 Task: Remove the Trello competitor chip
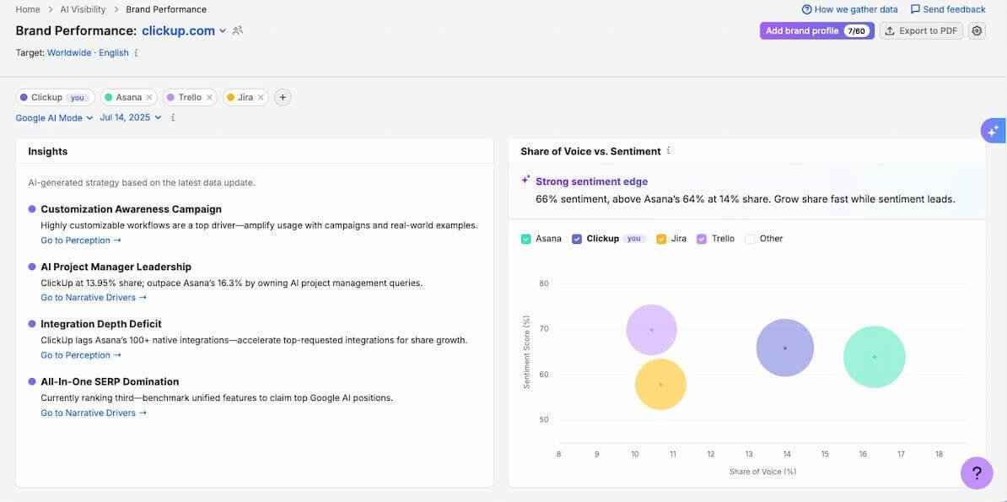coord(208,98)
